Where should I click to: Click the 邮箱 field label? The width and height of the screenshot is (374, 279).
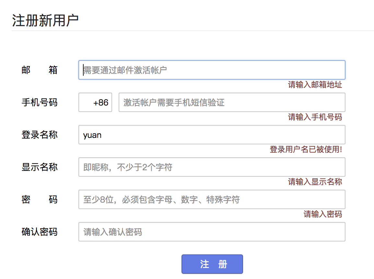(x=40, y=70)
